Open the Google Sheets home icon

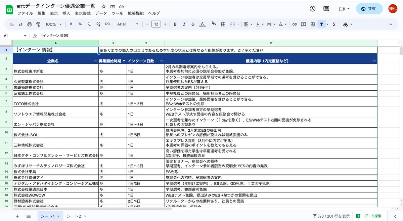click(9, 10)
